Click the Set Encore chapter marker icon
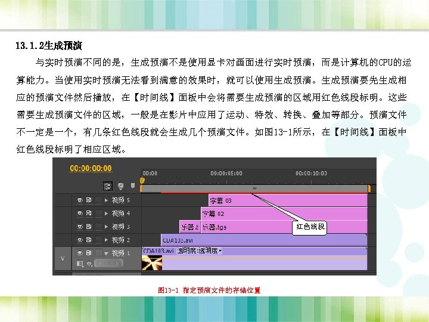 [120, 186]
